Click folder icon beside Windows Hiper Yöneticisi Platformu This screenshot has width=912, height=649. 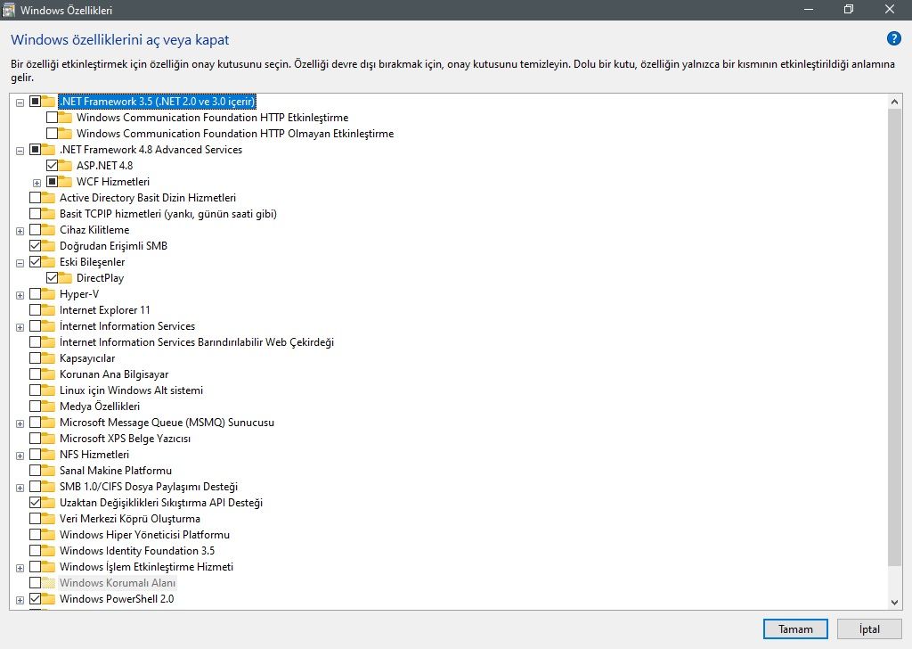[48, 535]
